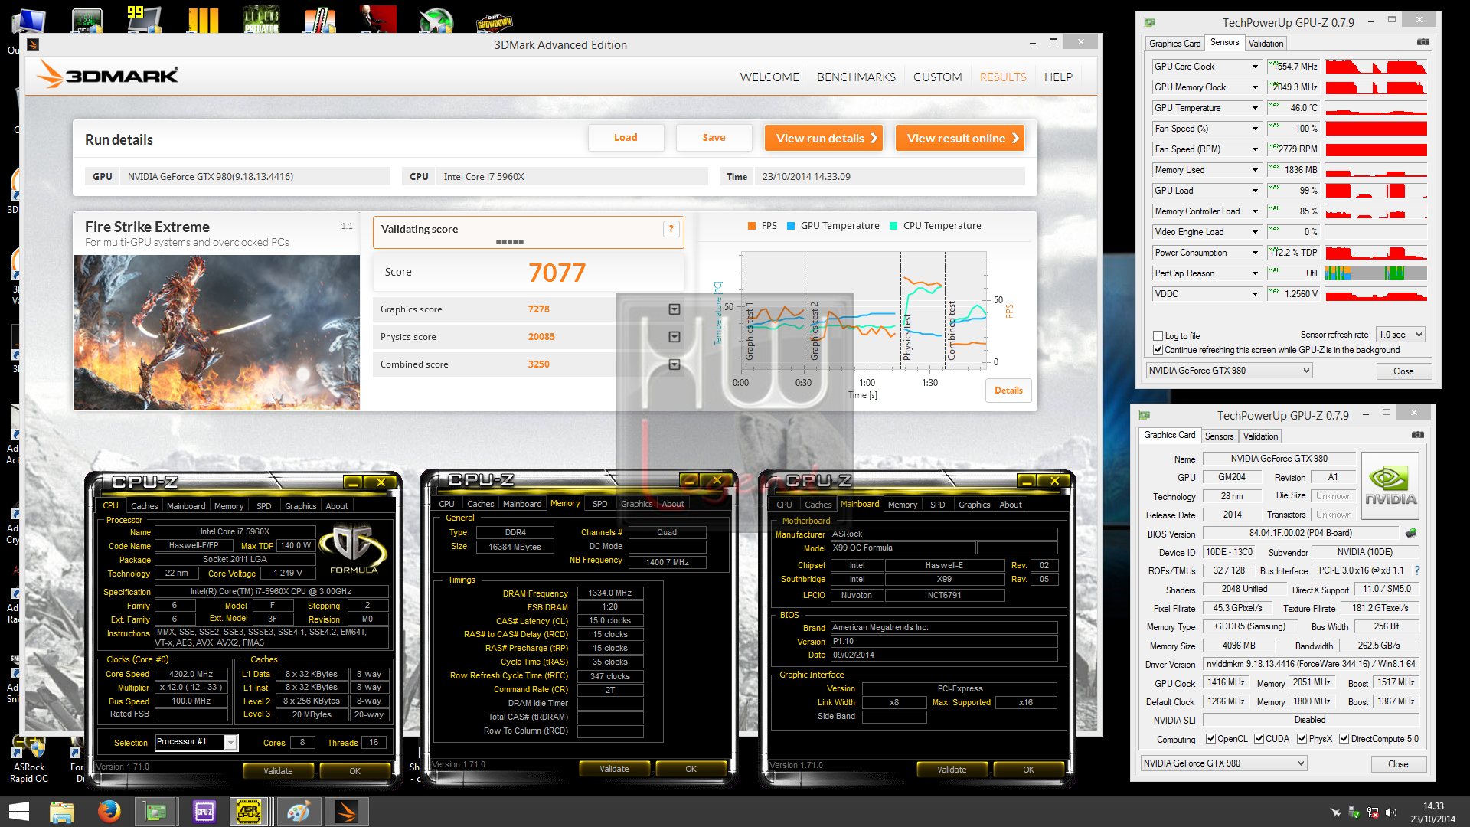Open the ASRock Rapid OC desktop shortcut
The image size is (1470, 827).
pos(28,758)
